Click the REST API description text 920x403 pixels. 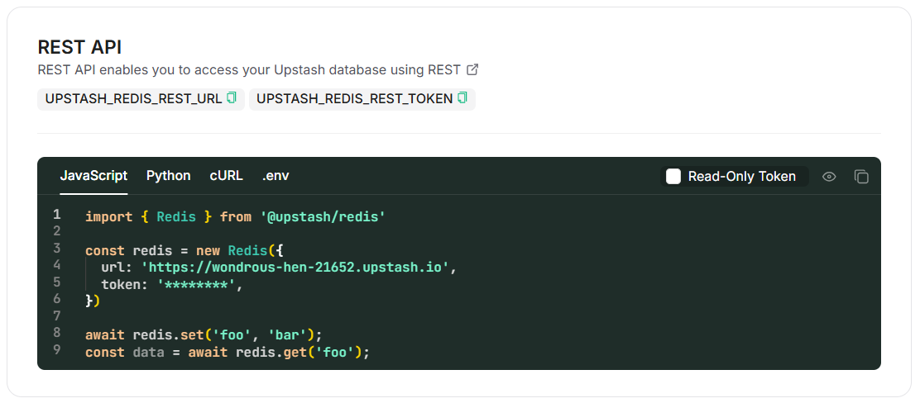point(249,69)
